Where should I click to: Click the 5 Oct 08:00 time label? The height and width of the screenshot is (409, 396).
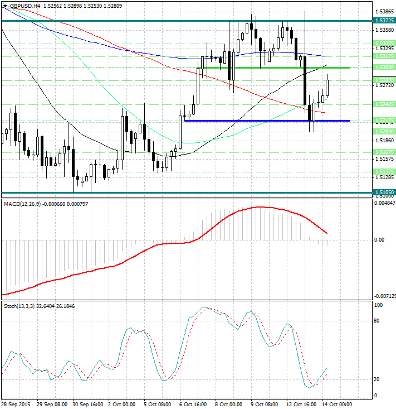(158, 405)
